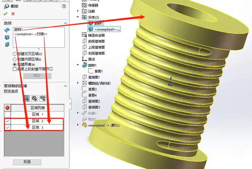Select 基准面1 in the feature tree
Screen dimensions: 252x169
94,77
